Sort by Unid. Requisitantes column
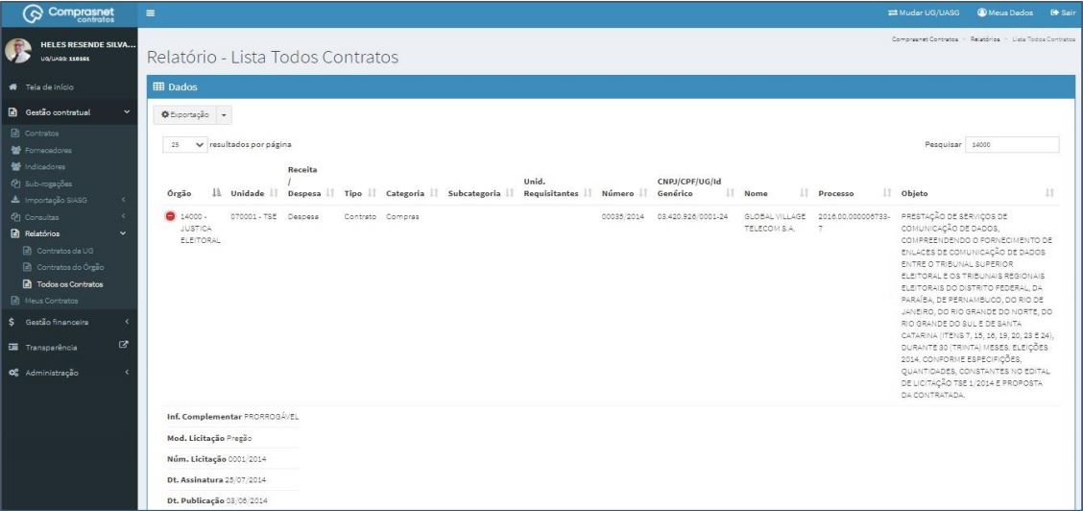The height and width of the screenshot is (511, 1083). pyautogui.click(x=558, y=188)
